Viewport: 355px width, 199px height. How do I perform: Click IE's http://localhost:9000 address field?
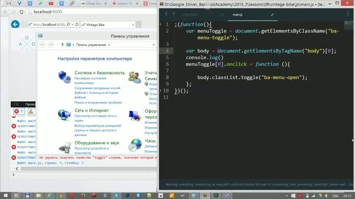49,24
